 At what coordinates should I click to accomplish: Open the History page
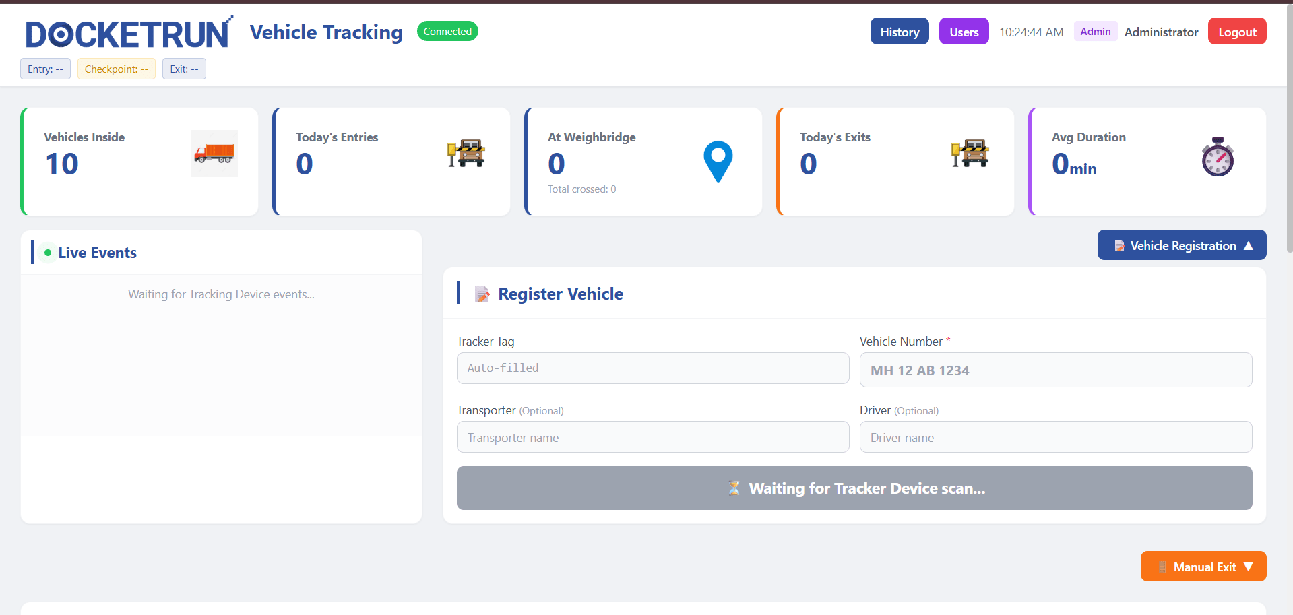point(899,32)
